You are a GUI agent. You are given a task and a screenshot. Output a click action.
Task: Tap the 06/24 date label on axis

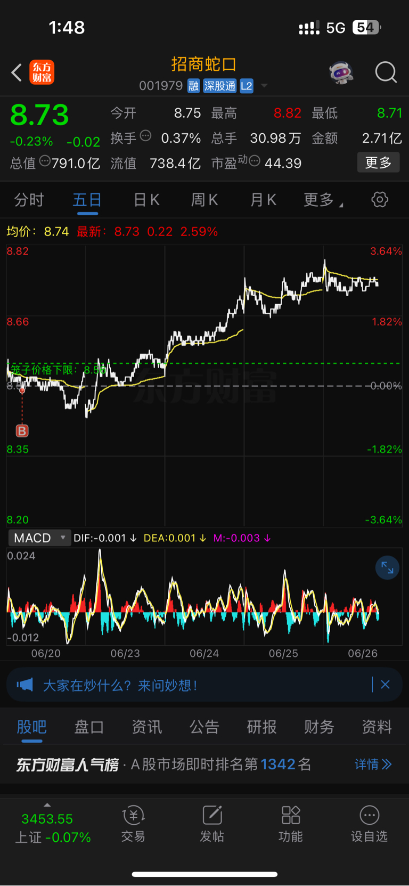click(x=204, y=653)
